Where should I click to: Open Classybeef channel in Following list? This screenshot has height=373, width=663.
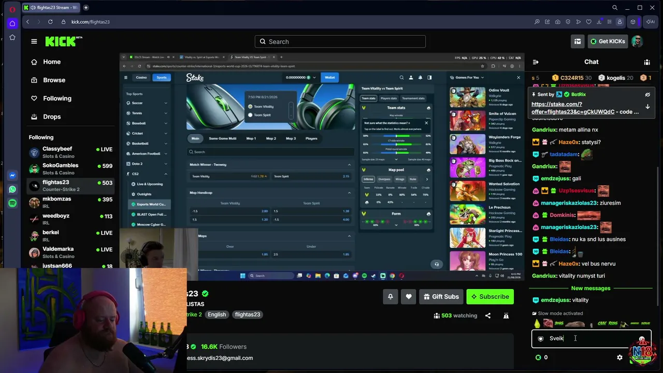(x=70, y=152)
